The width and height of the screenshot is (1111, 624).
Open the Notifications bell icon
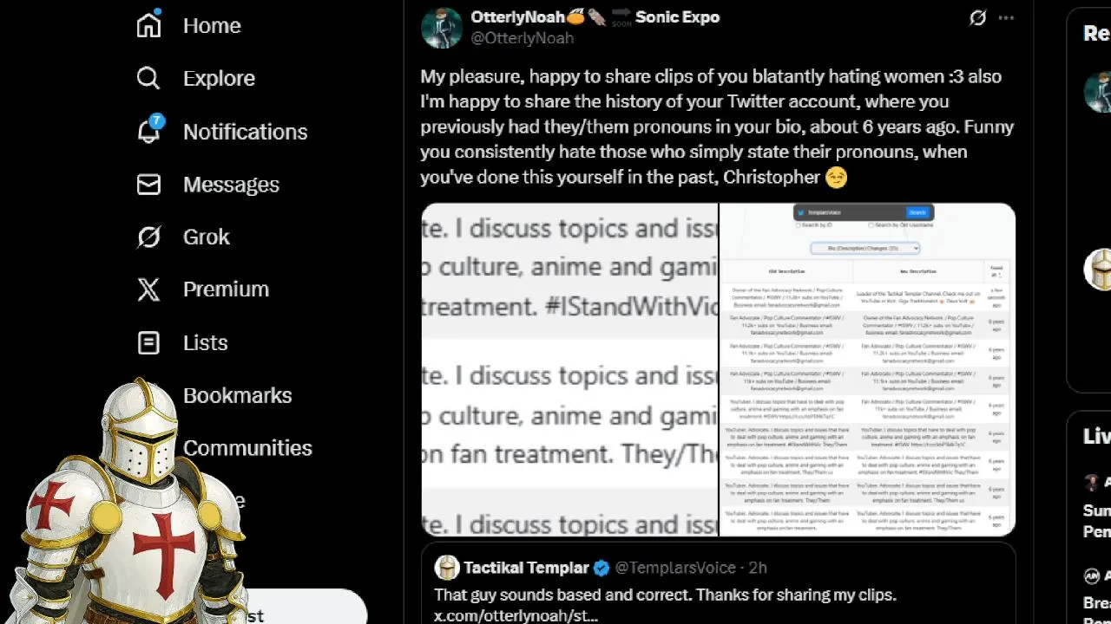click(x=149, y=131)
